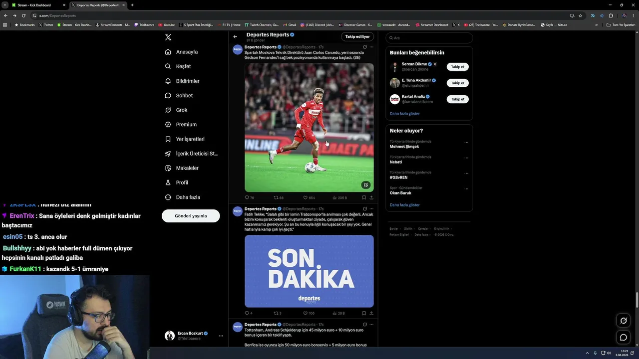Click Grok icon on Fatih Tekke post
This screenshot has height=359, width=639.
pyautogui.click(x=365, y=209)
